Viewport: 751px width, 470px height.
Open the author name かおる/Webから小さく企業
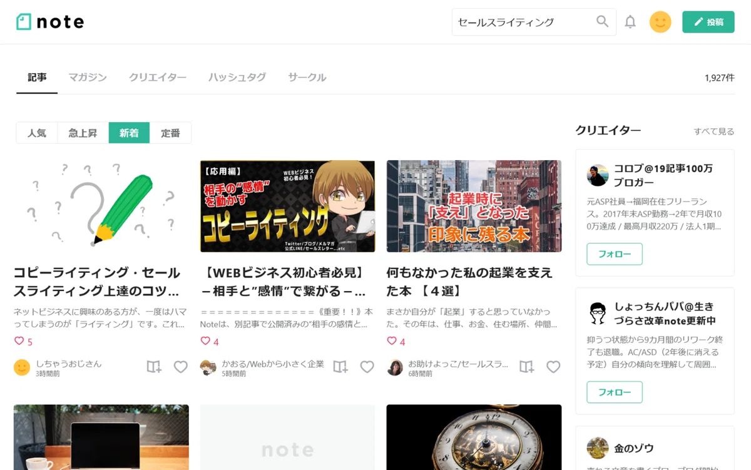(x=273, y=364)
